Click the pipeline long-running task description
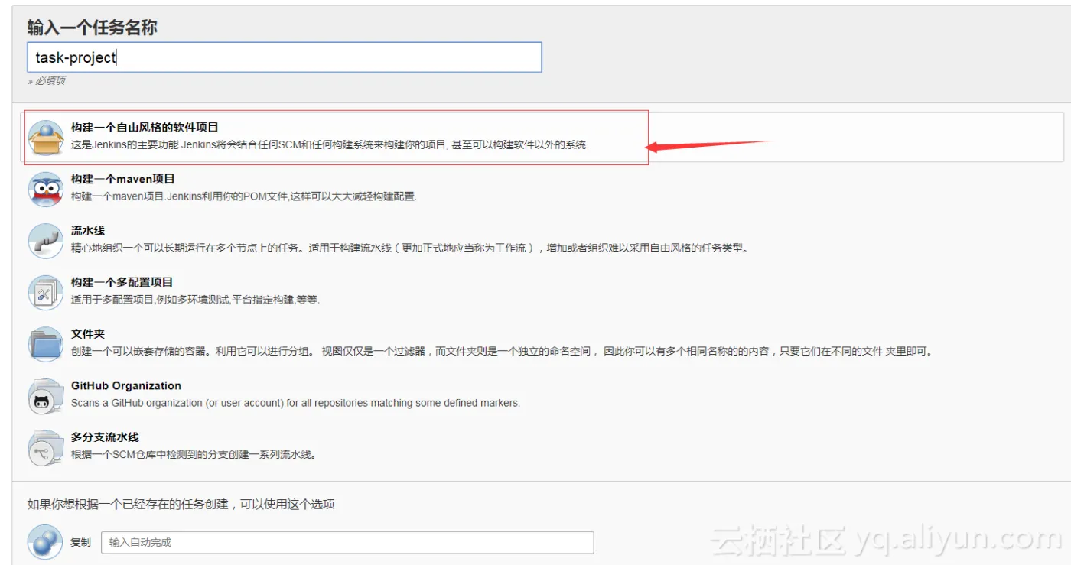This screenshot has width=1071, height=565. point(409,248)
